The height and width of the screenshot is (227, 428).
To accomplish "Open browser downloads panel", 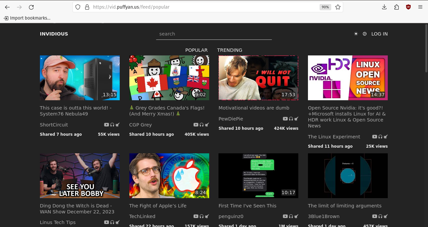I will coord(384,7).
